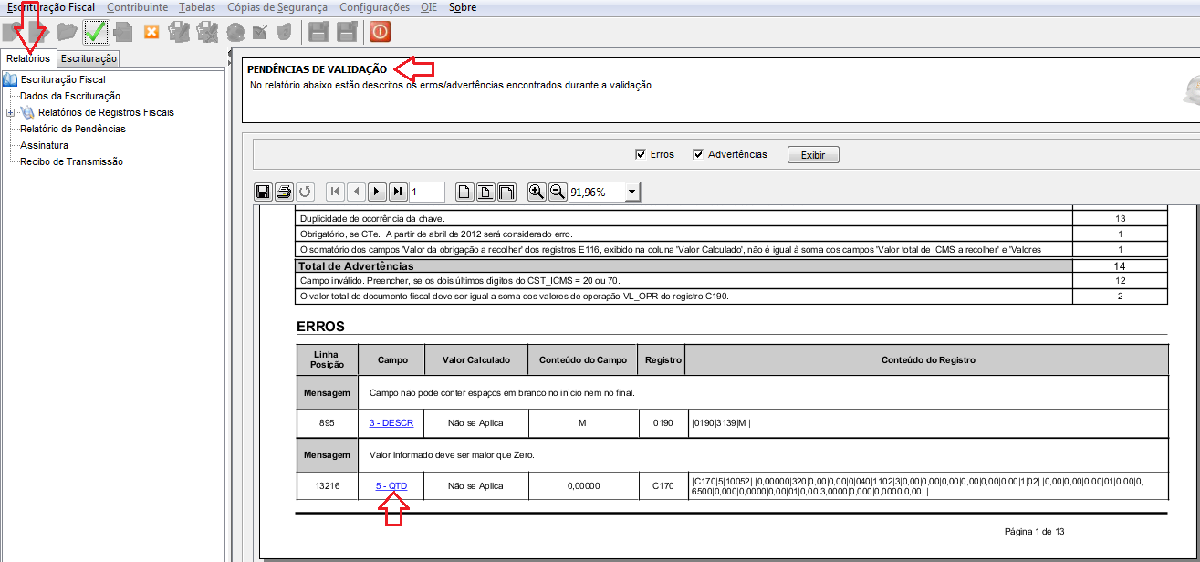Open the Sobre menu
The height and width of the screenshot is (562, 1200).
tap(463, 7)
